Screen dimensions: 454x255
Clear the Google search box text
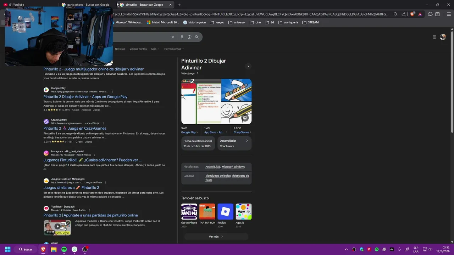tap(173, 37)
